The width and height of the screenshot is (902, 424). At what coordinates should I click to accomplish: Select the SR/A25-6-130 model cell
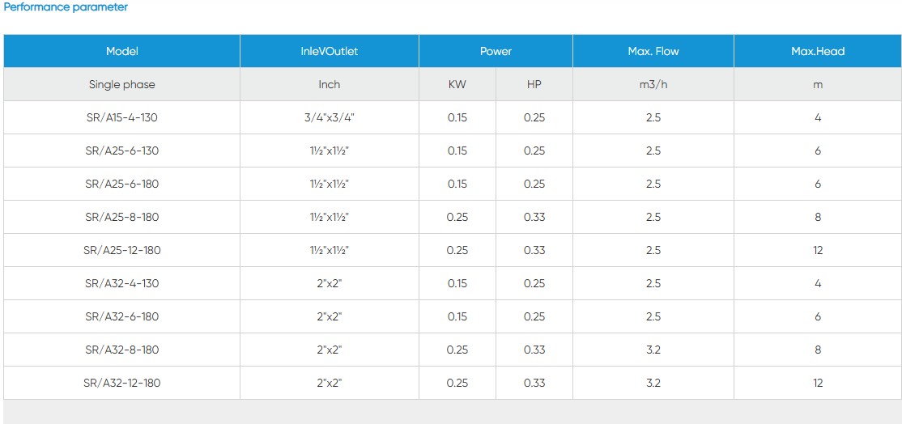tap(122, 151)
